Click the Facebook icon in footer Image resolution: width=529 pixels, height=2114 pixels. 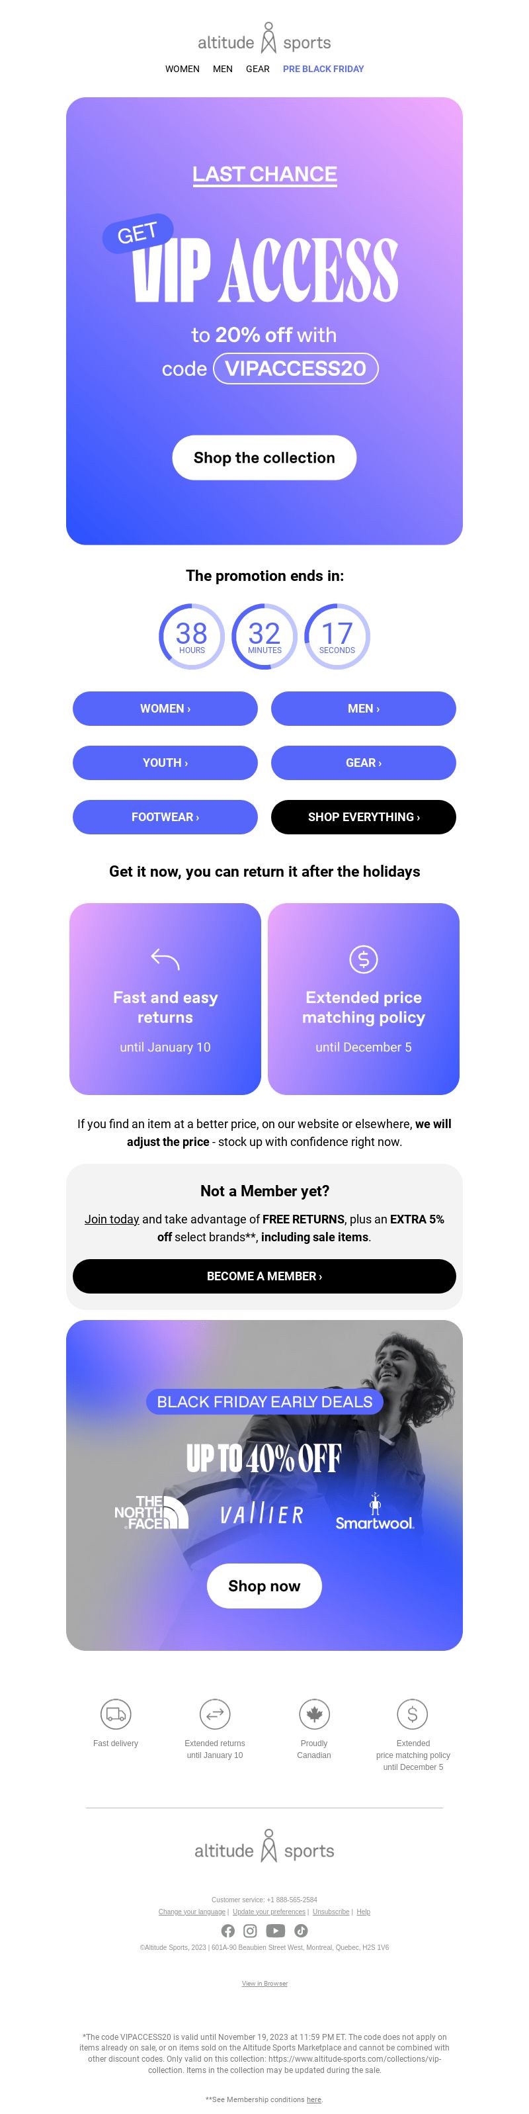228,1930
